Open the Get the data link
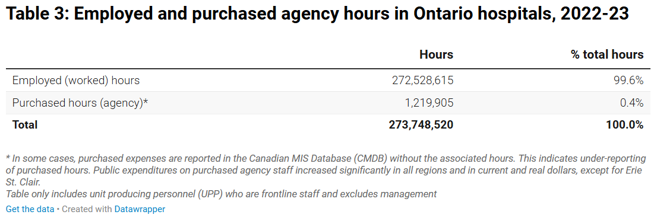 pyautogui.click(x=30, y=209)
